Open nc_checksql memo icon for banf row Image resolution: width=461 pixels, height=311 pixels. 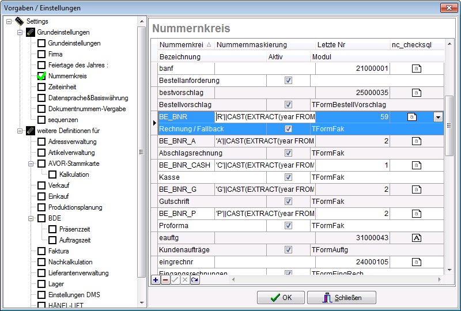pyautogui.click(x=416, y=69)
